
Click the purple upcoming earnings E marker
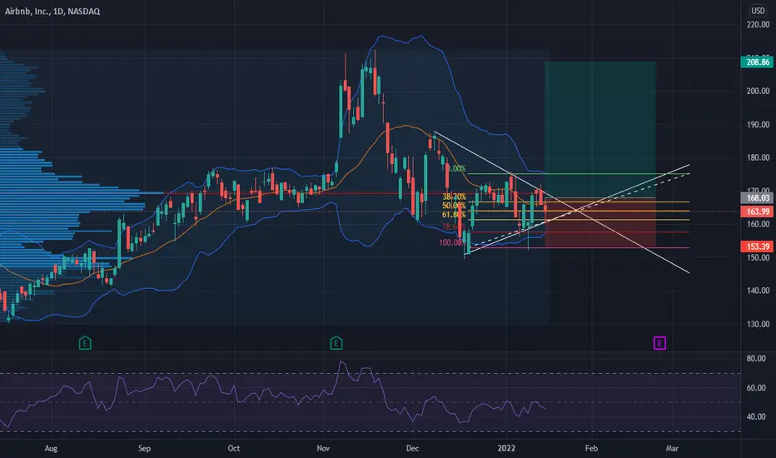[659, 342]
